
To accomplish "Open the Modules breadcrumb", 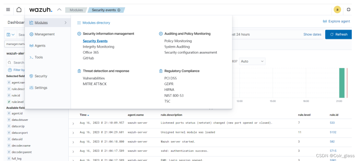I will click(76, 10).
